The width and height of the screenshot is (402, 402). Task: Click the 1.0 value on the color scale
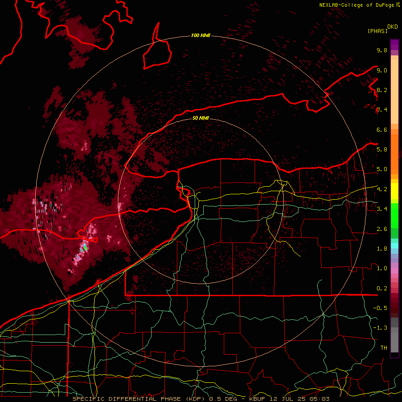(x=382, y=268)
